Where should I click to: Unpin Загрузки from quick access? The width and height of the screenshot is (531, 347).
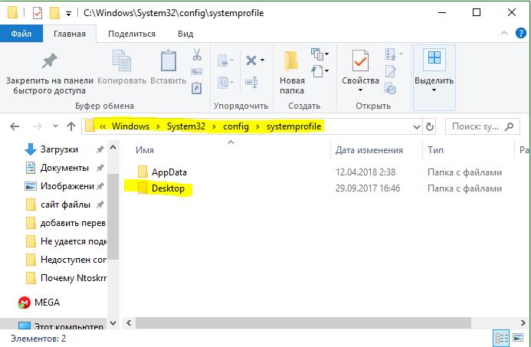100,149
